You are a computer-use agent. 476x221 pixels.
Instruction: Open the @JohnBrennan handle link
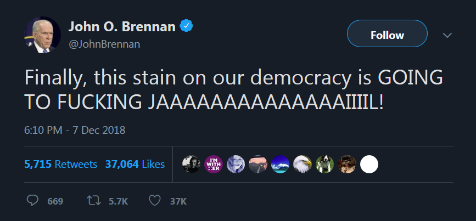104,44
